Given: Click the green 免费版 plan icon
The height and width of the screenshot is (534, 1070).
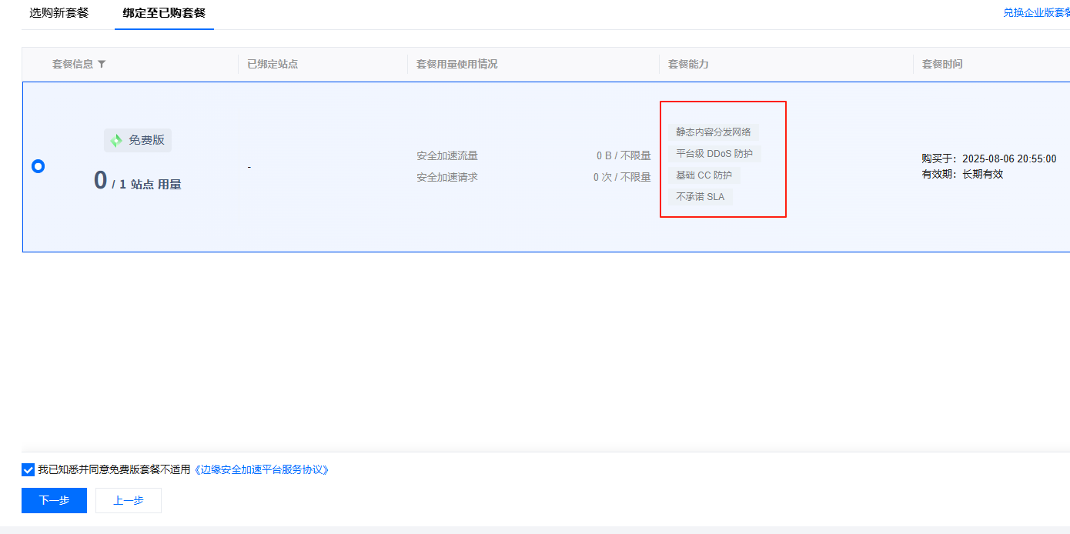Looking at the screenshot, I should click(116, 141).
